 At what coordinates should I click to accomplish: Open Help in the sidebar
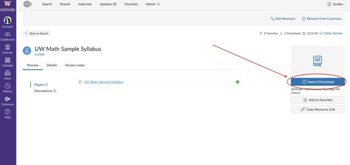click(8, 114)
